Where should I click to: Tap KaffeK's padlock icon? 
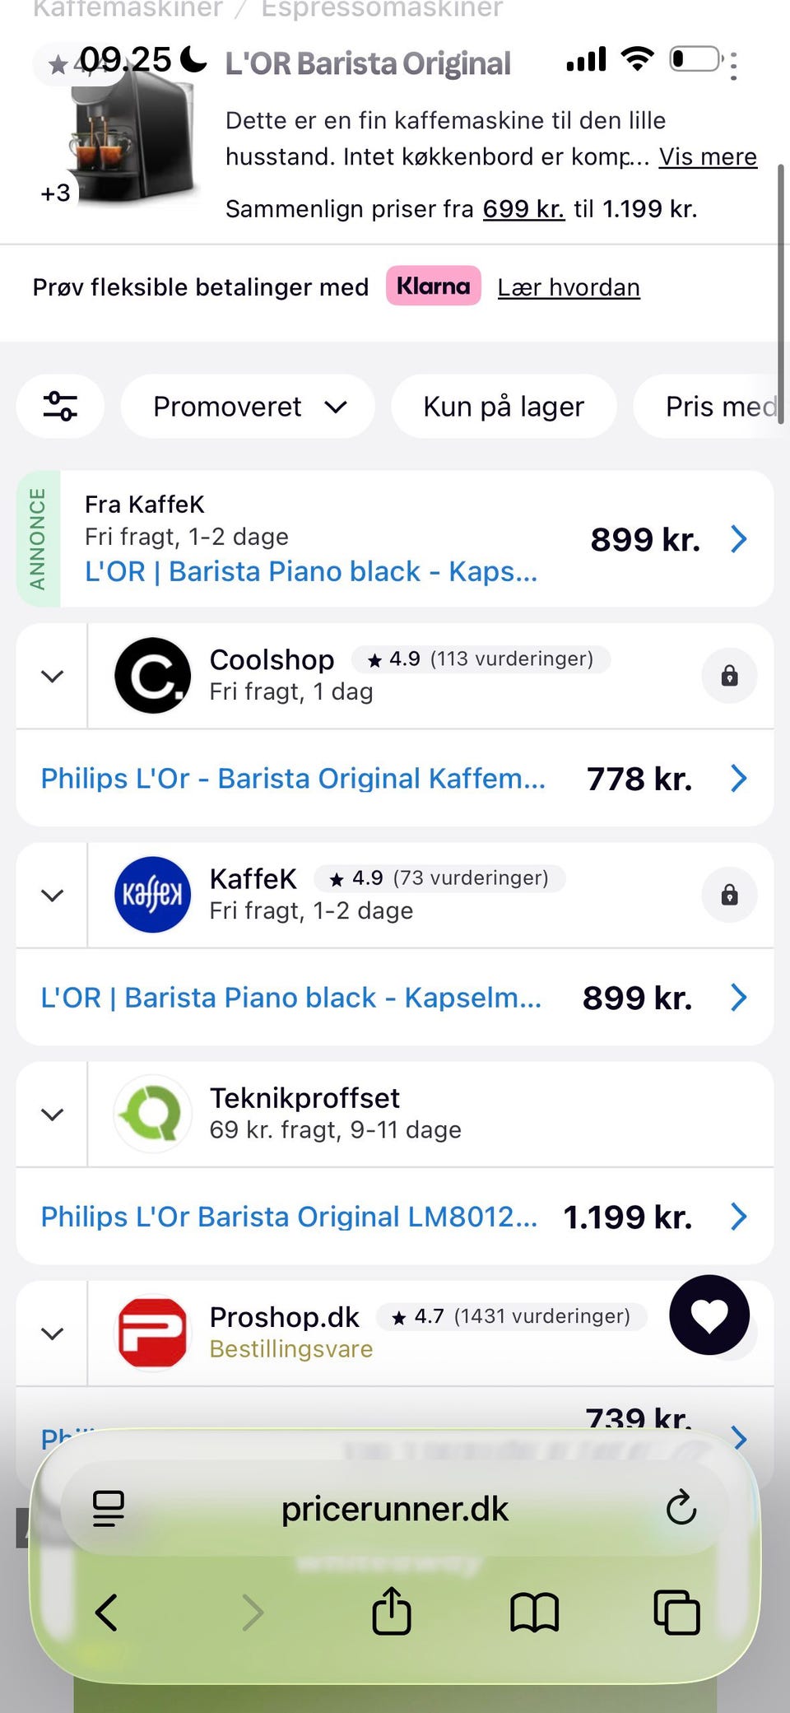729,895
